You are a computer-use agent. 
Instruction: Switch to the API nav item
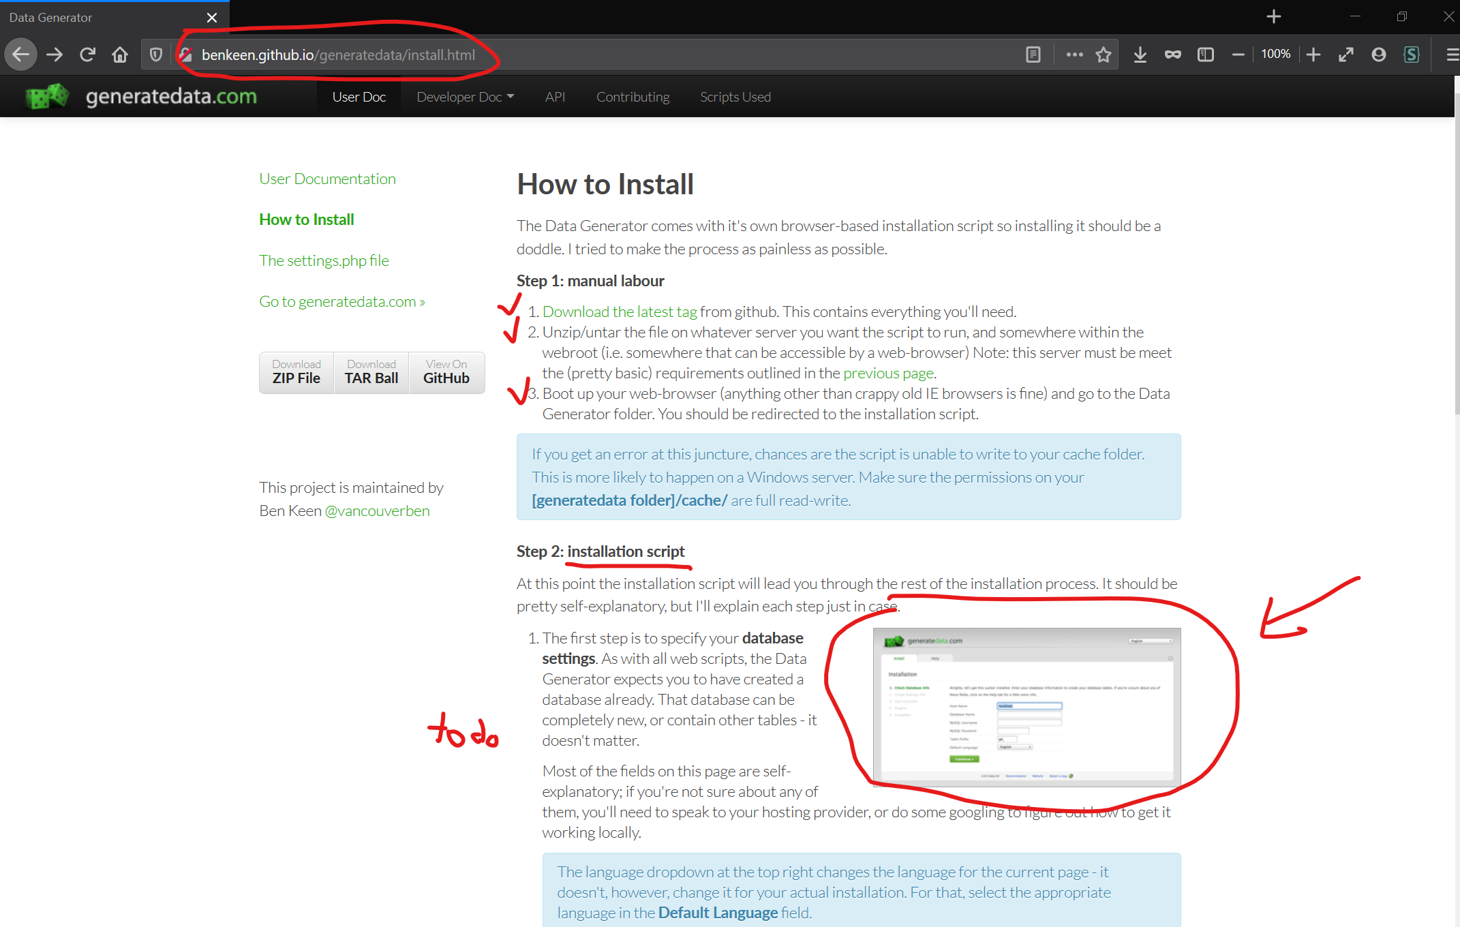[x=555, y=97]
